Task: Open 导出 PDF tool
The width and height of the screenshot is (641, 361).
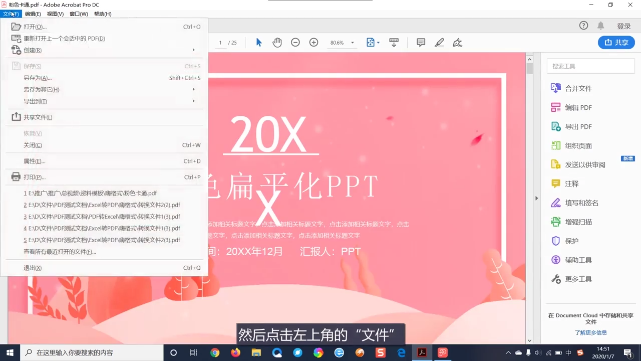Action: (571, 126)
